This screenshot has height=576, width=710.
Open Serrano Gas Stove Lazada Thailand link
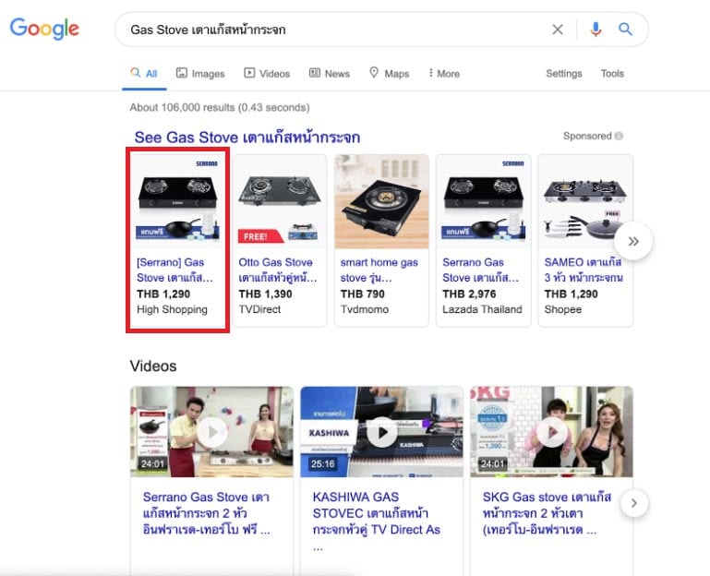(x=480, y=270)
